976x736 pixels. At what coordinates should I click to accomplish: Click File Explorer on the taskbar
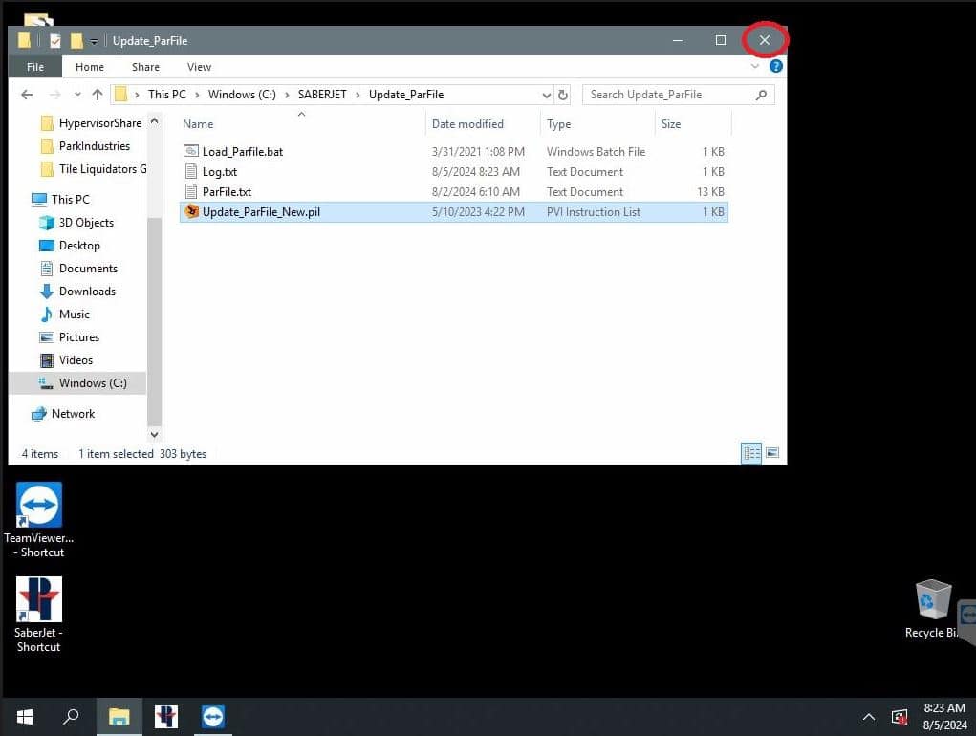(x=119, y=717)
